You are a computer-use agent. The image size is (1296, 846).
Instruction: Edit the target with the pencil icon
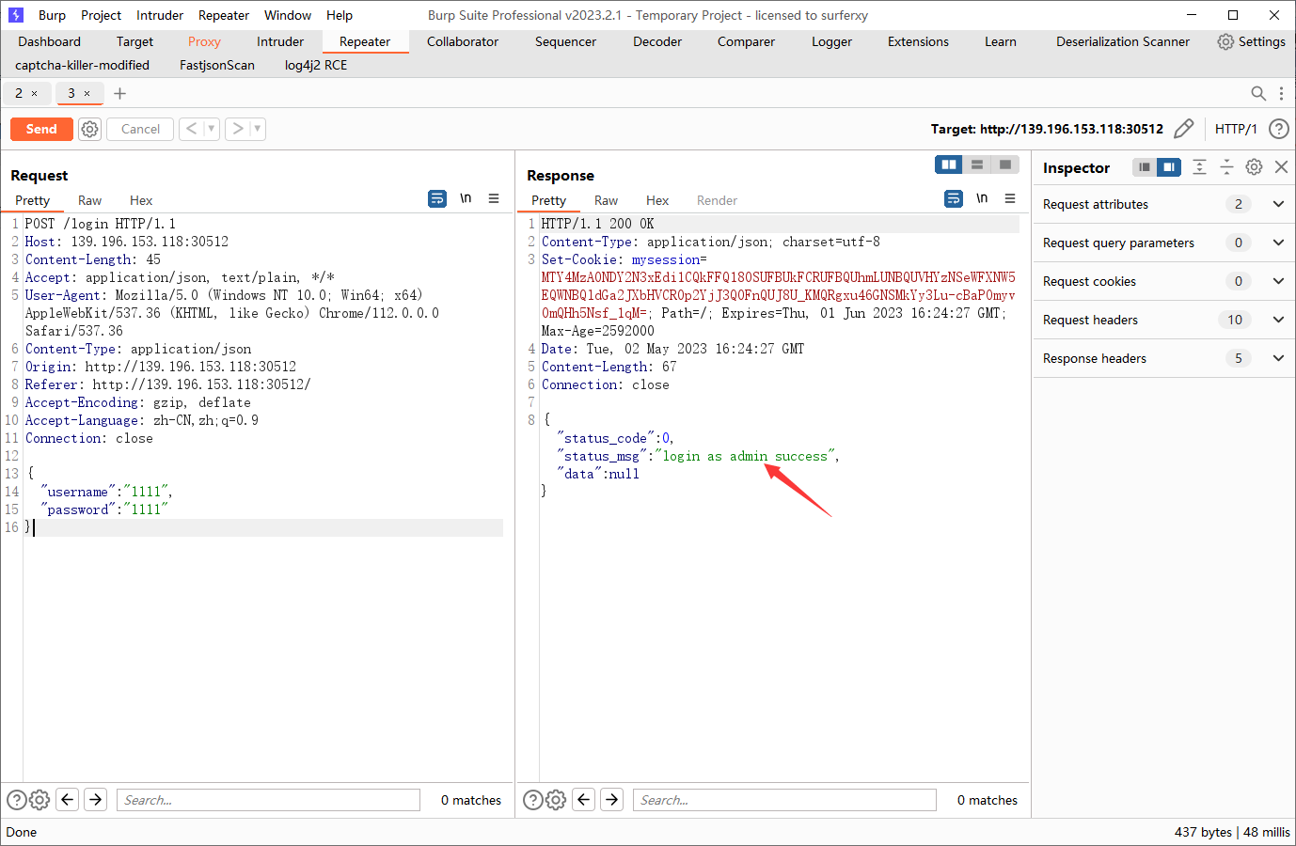click(1184, 129)
